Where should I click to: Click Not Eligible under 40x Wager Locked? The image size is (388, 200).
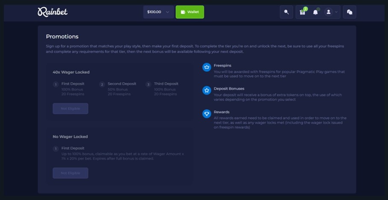(x=71, y=109)
